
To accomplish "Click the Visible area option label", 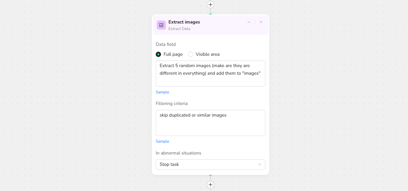I will [x=208, y=54].
